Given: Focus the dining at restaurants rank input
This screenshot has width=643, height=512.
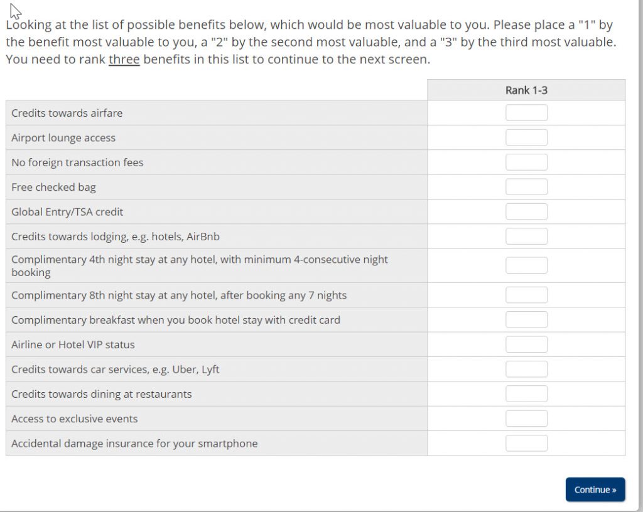Looking at the screenshot, I should pyautogui.click(x=526, y=394).
